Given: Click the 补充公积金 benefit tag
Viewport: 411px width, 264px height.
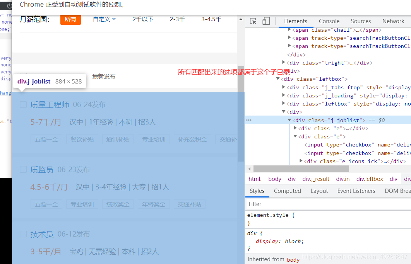Looking at the screenshot, I should tap(192, 139).
